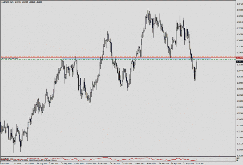Click the 10 Feb 2011 date label
243x165 pixels.
coord(140,163)
